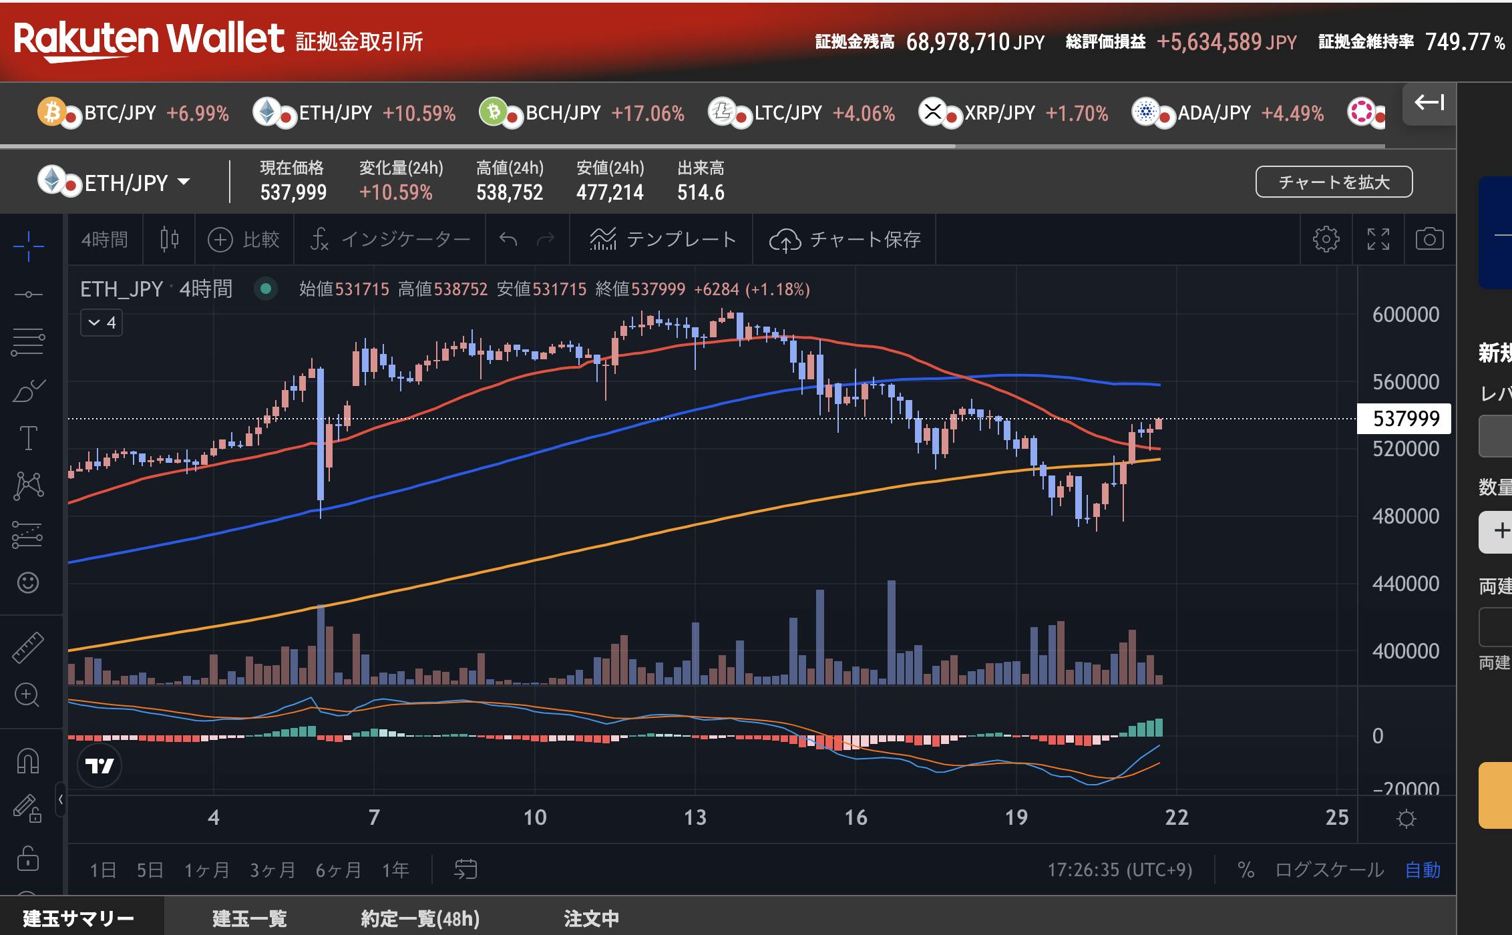Redo the last chart action
Screen dimensions: 1512x935
click(546, 239)
